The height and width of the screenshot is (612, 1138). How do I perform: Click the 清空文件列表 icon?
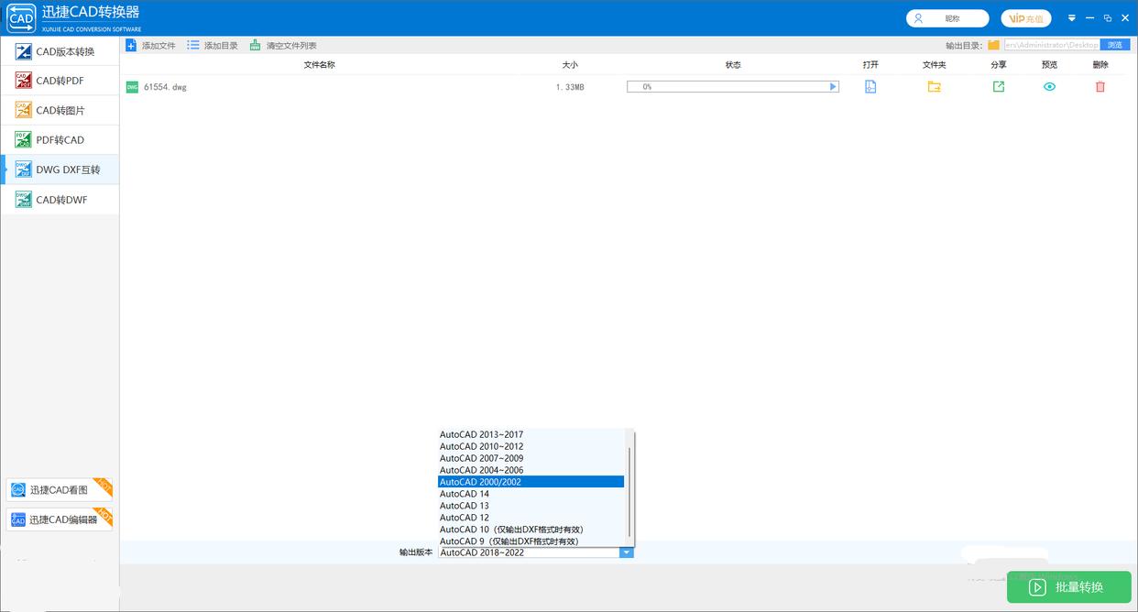[x=256, y=45]
